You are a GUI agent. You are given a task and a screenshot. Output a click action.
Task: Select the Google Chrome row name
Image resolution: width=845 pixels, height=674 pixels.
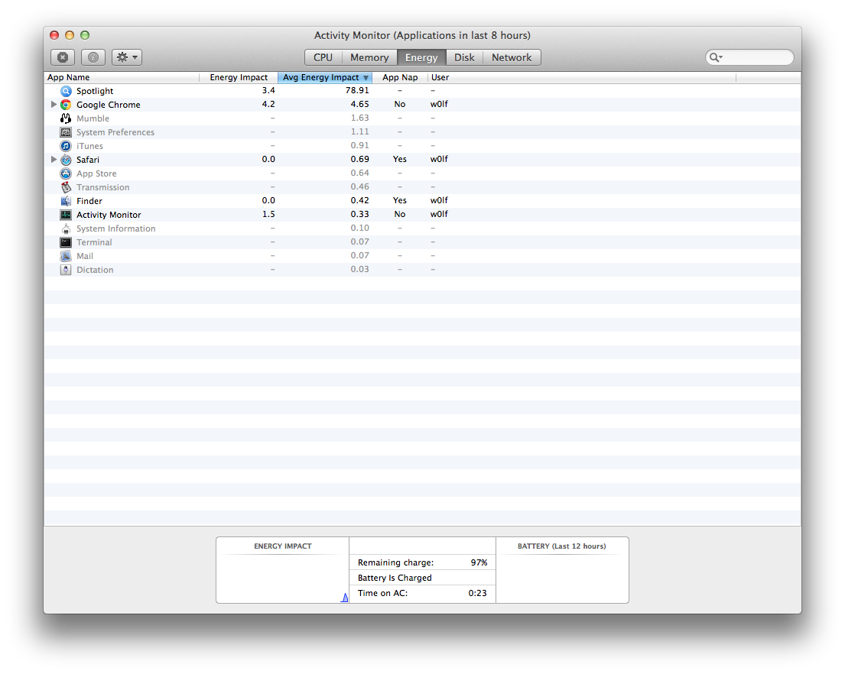click(x=109, y=105)
